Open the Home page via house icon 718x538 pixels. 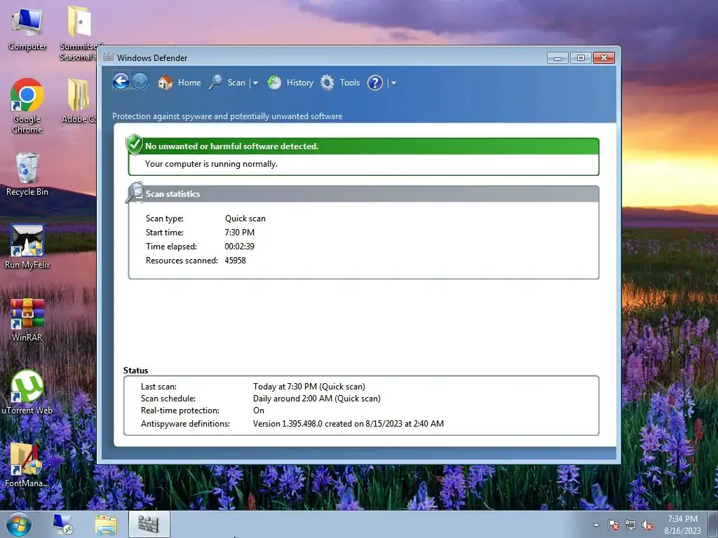point(165,83)
